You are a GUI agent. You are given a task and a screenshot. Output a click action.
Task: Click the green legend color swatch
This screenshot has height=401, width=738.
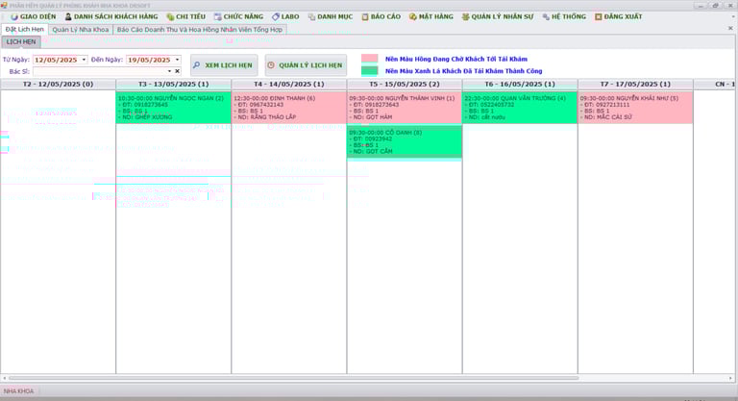[369, 71]
